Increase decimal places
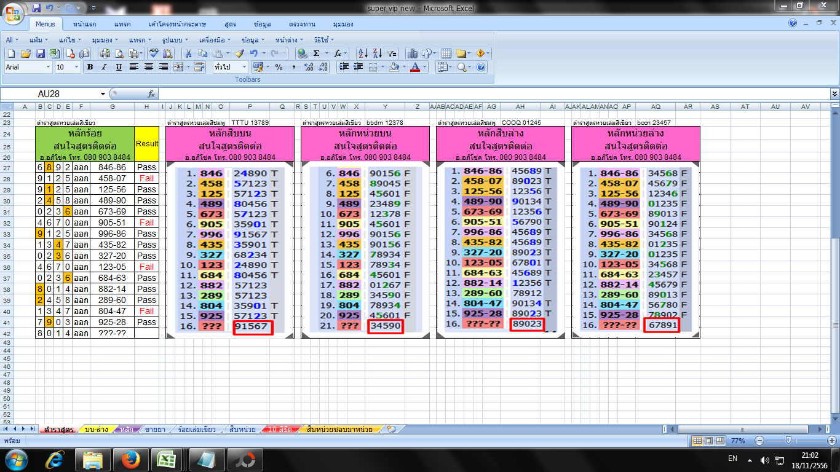Image resolution: width=840 pixels, height=472 pixels. [x=309, y=67]
